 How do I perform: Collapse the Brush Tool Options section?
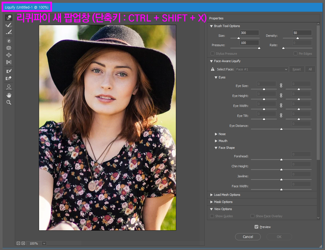[x=212, y=26]
